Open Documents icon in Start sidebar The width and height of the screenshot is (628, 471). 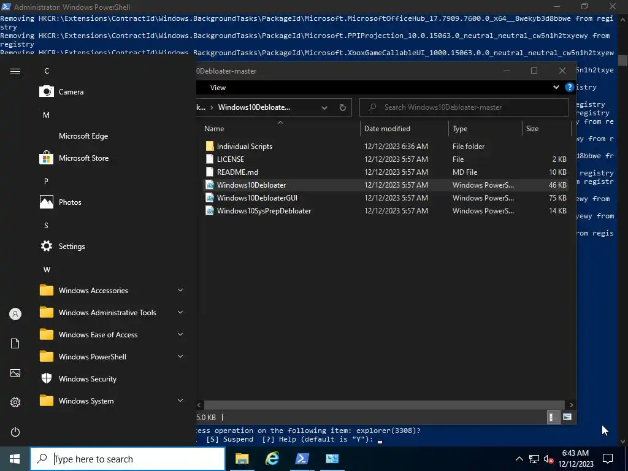pyautogui.click(x=15, y=343)
